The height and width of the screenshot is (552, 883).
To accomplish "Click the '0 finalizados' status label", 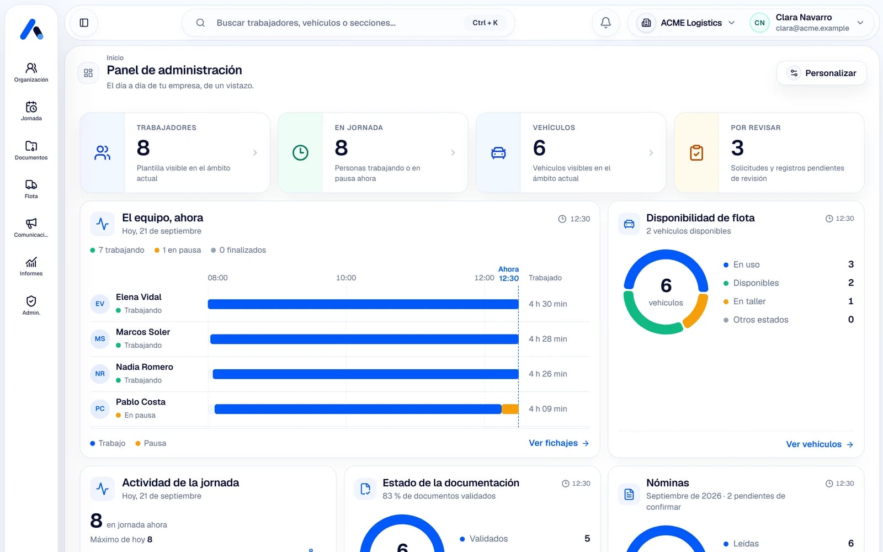I will pyautogui.click(x=238, y=250).
